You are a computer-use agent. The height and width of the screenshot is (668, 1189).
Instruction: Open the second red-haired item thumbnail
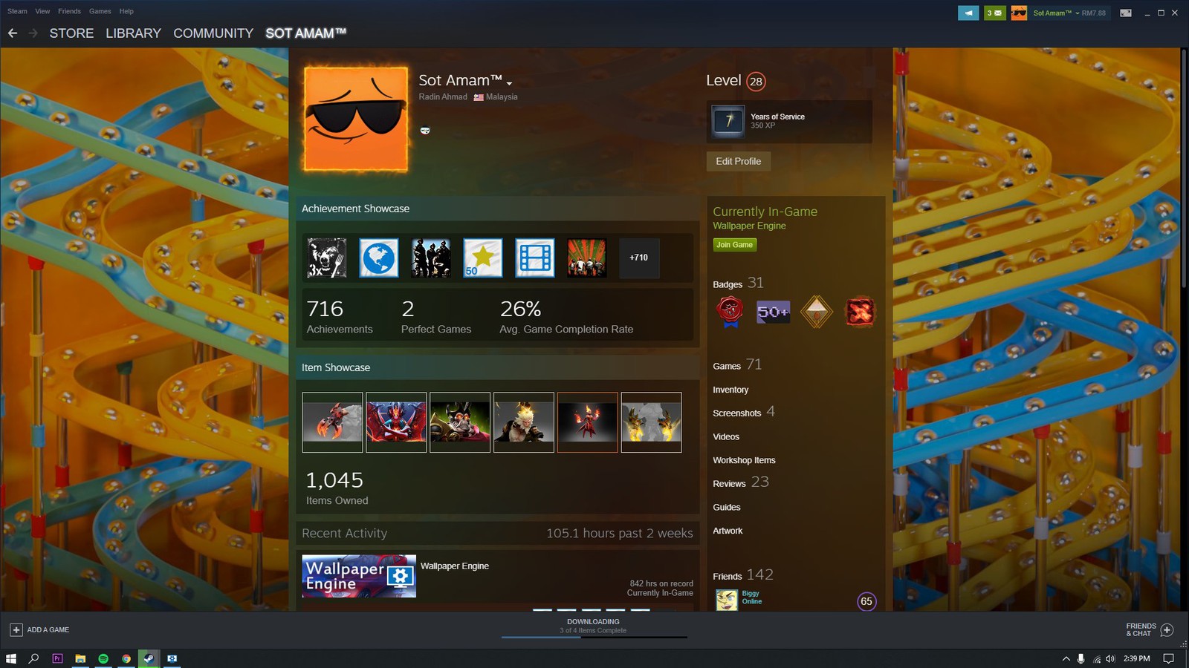pyautogui.click(x=396, y=422)
